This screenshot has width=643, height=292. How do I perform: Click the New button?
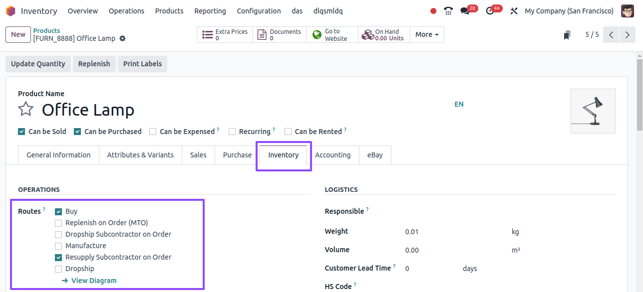[18, 35]
